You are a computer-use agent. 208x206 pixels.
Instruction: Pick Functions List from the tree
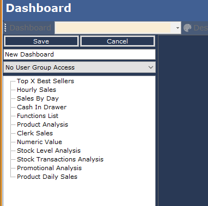point(38,116)
